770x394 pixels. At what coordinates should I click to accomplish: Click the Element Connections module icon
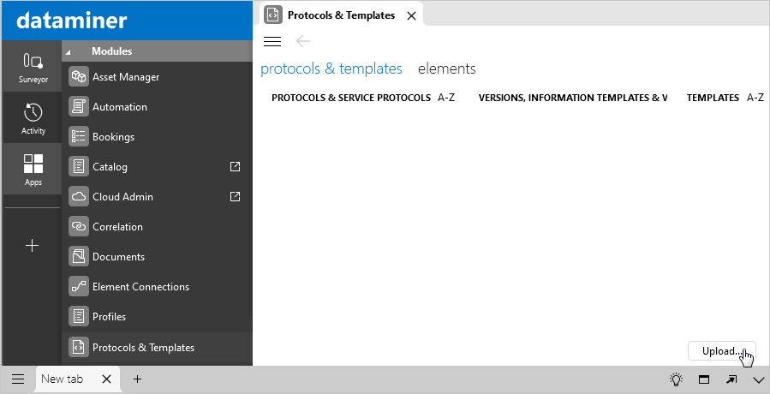pyautogui.click(x=79, y=286)
